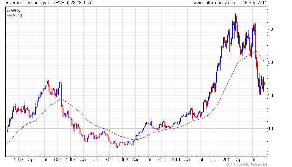Viewport: 292px width, 167px height.
Task: Click the Apr label following 2007
Action: click(32, 160)
